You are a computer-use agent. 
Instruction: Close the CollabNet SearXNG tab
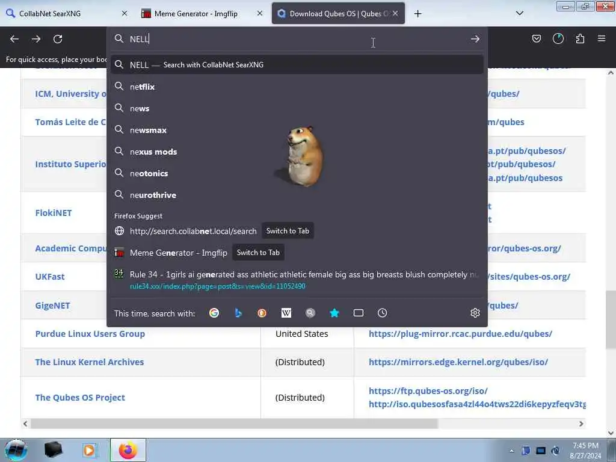pos(125,13)
